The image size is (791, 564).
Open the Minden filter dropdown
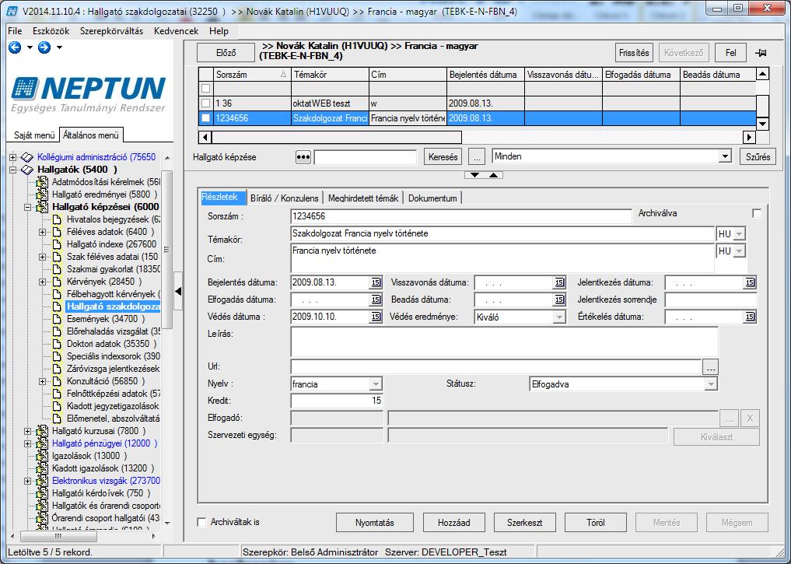[x=725, y=156]
